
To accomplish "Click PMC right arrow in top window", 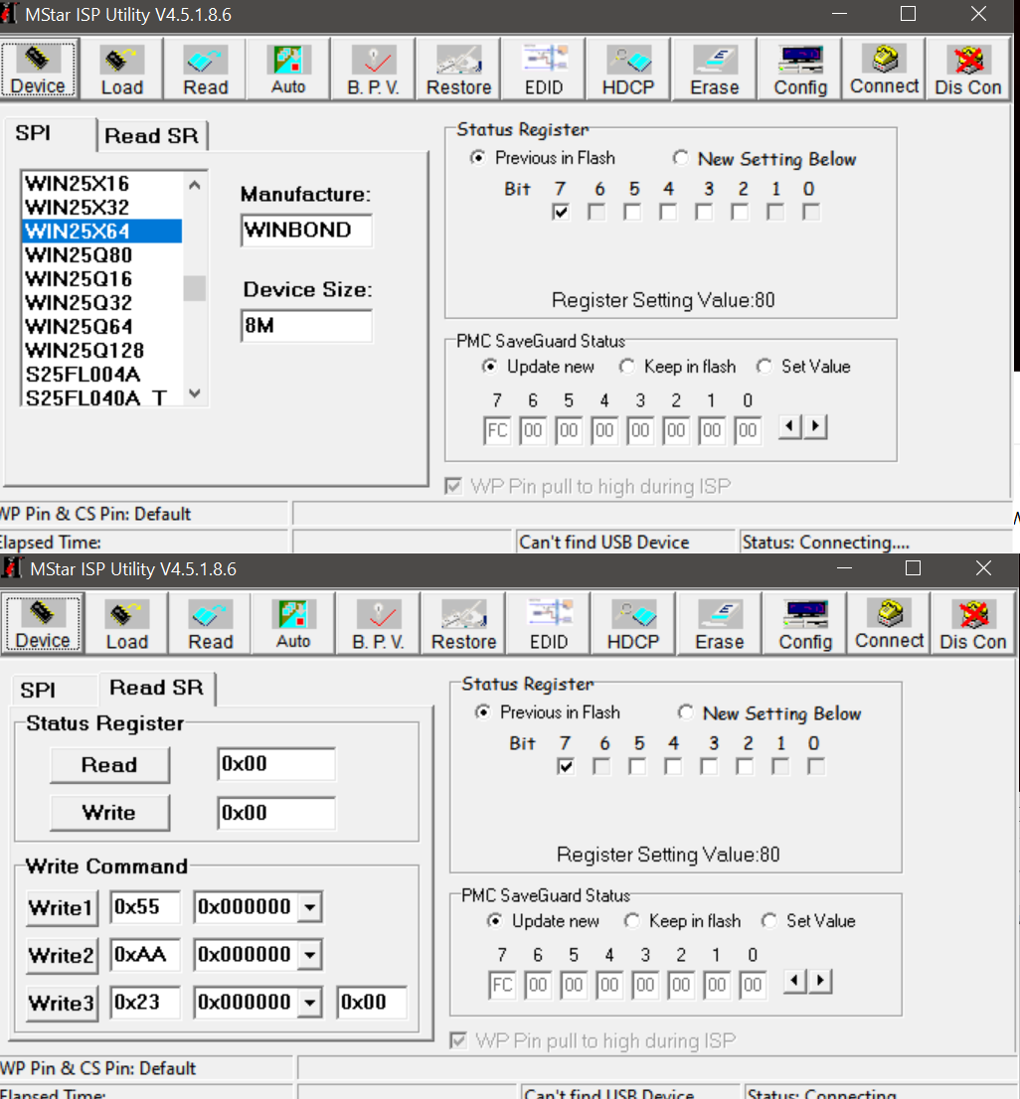I will [x=815, y=426].
